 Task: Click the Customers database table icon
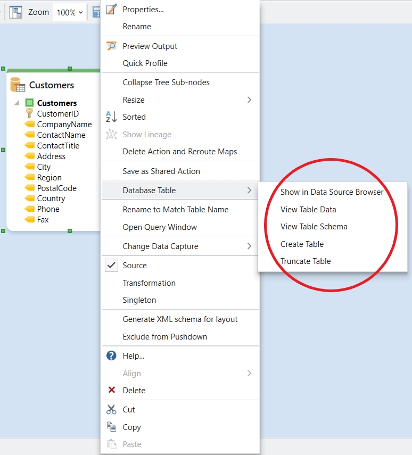pos(18,85)
